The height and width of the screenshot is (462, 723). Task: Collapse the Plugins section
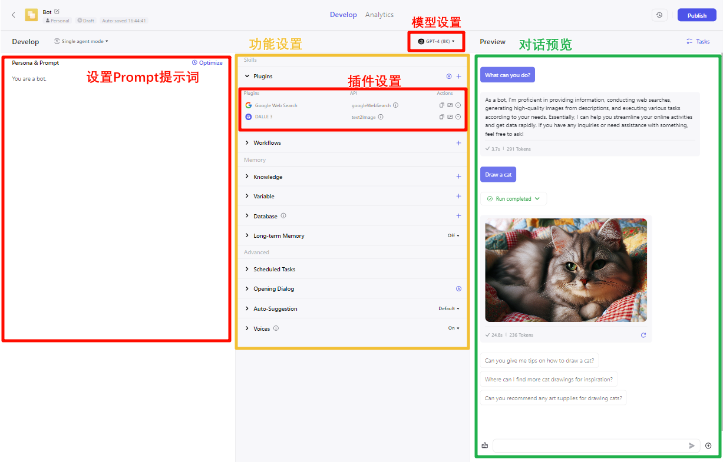pos(247,77)
